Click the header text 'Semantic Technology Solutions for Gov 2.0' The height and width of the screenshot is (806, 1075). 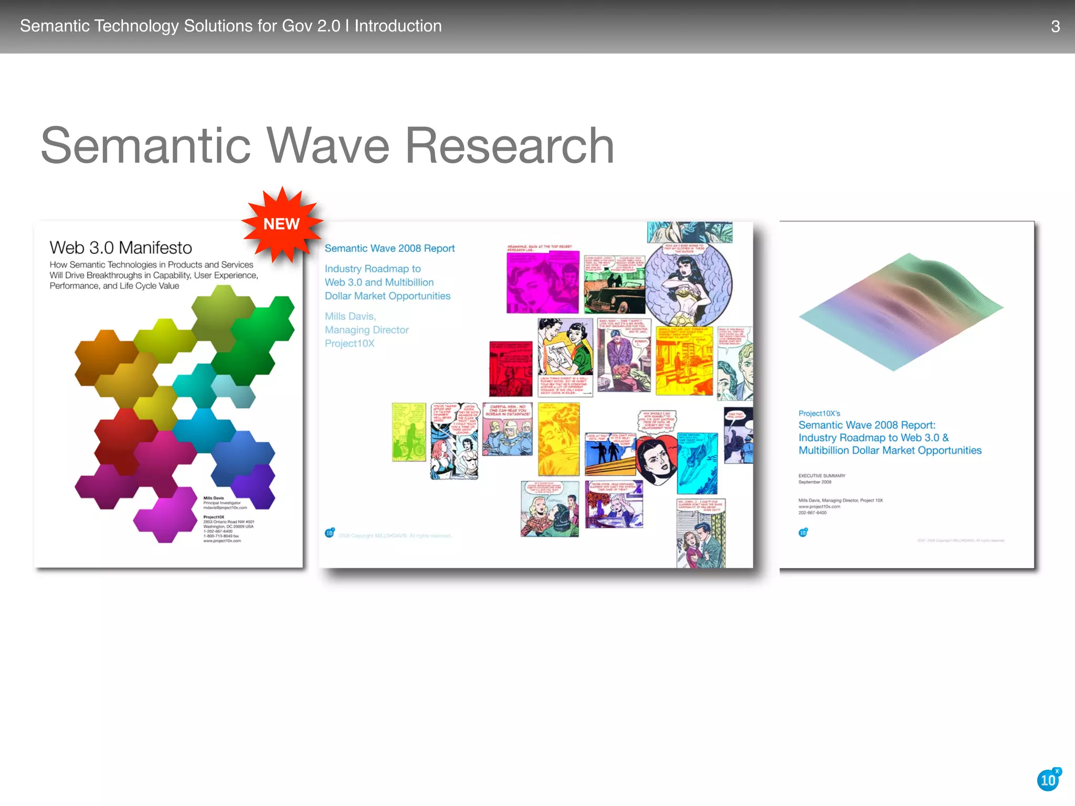[180, 26]
